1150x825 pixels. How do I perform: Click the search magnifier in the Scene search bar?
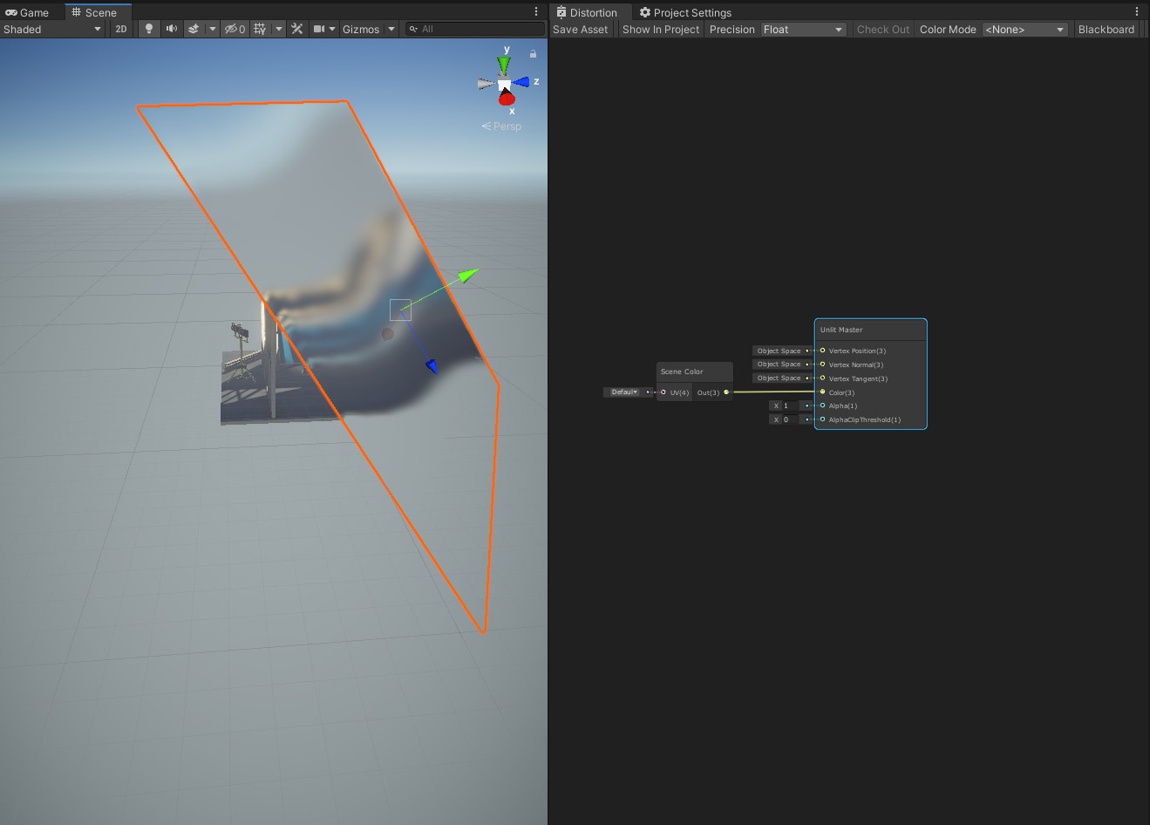[x=412, y=29]
